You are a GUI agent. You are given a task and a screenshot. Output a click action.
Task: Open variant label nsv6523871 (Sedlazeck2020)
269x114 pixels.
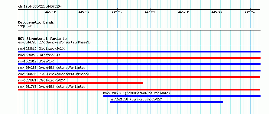(42, 80)
